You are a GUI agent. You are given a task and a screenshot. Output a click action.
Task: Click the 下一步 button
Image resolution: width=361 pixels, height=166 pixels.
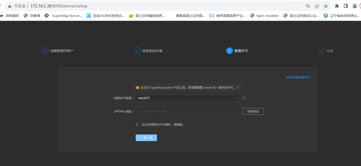146,138
